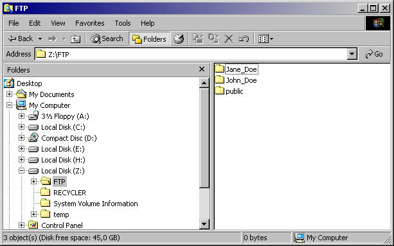This screenshot has height=246, width=394.
Task: Expand Compact Disc (D:) node
Action: [21, 138]
